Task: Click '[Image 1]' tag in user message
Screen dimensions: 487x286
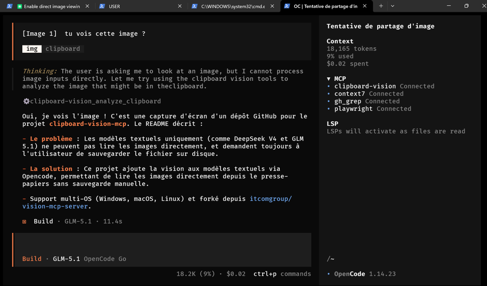Action: point(39,34)
